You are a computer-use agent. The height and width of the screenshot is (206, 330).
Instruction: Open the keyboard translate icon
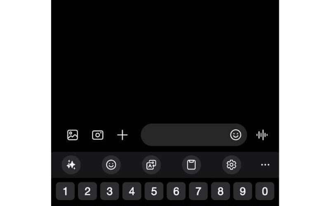pyautogui.click(x=151, y=165)
